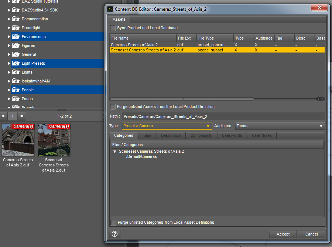The width and height of the screenshot is (332, 247).
Task: Select Cameras Streets of Asia 2.duf thumbnail
Action: (18, 140)
